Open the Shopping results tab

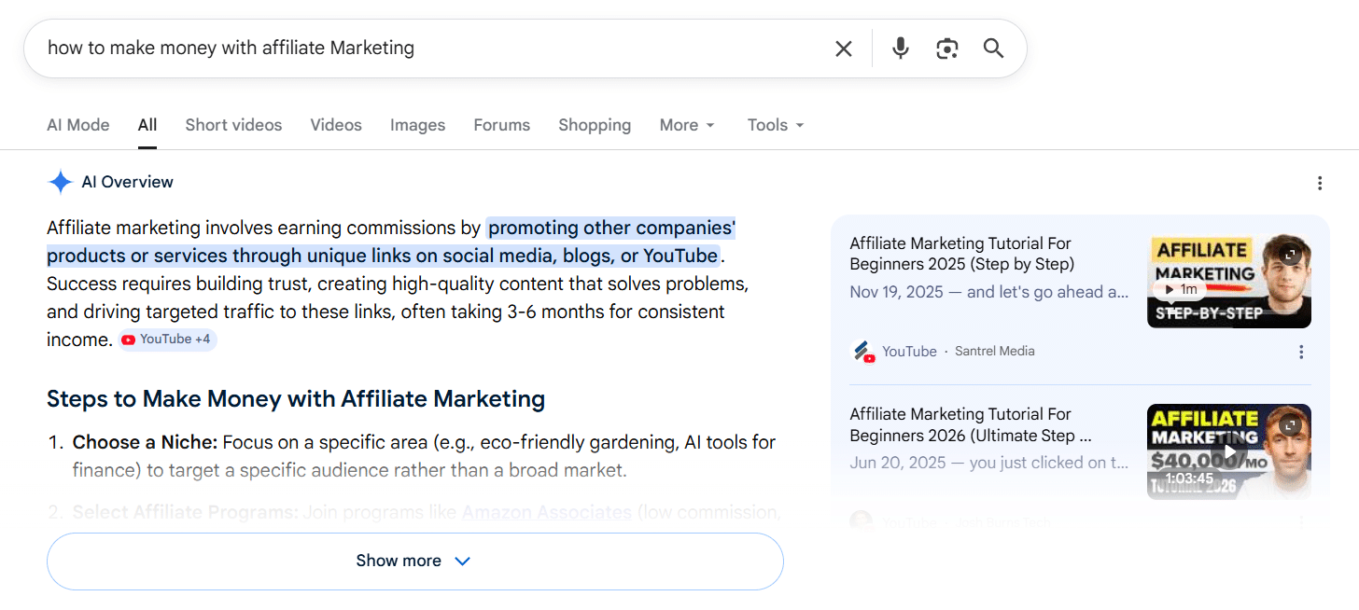pos(595,125)
